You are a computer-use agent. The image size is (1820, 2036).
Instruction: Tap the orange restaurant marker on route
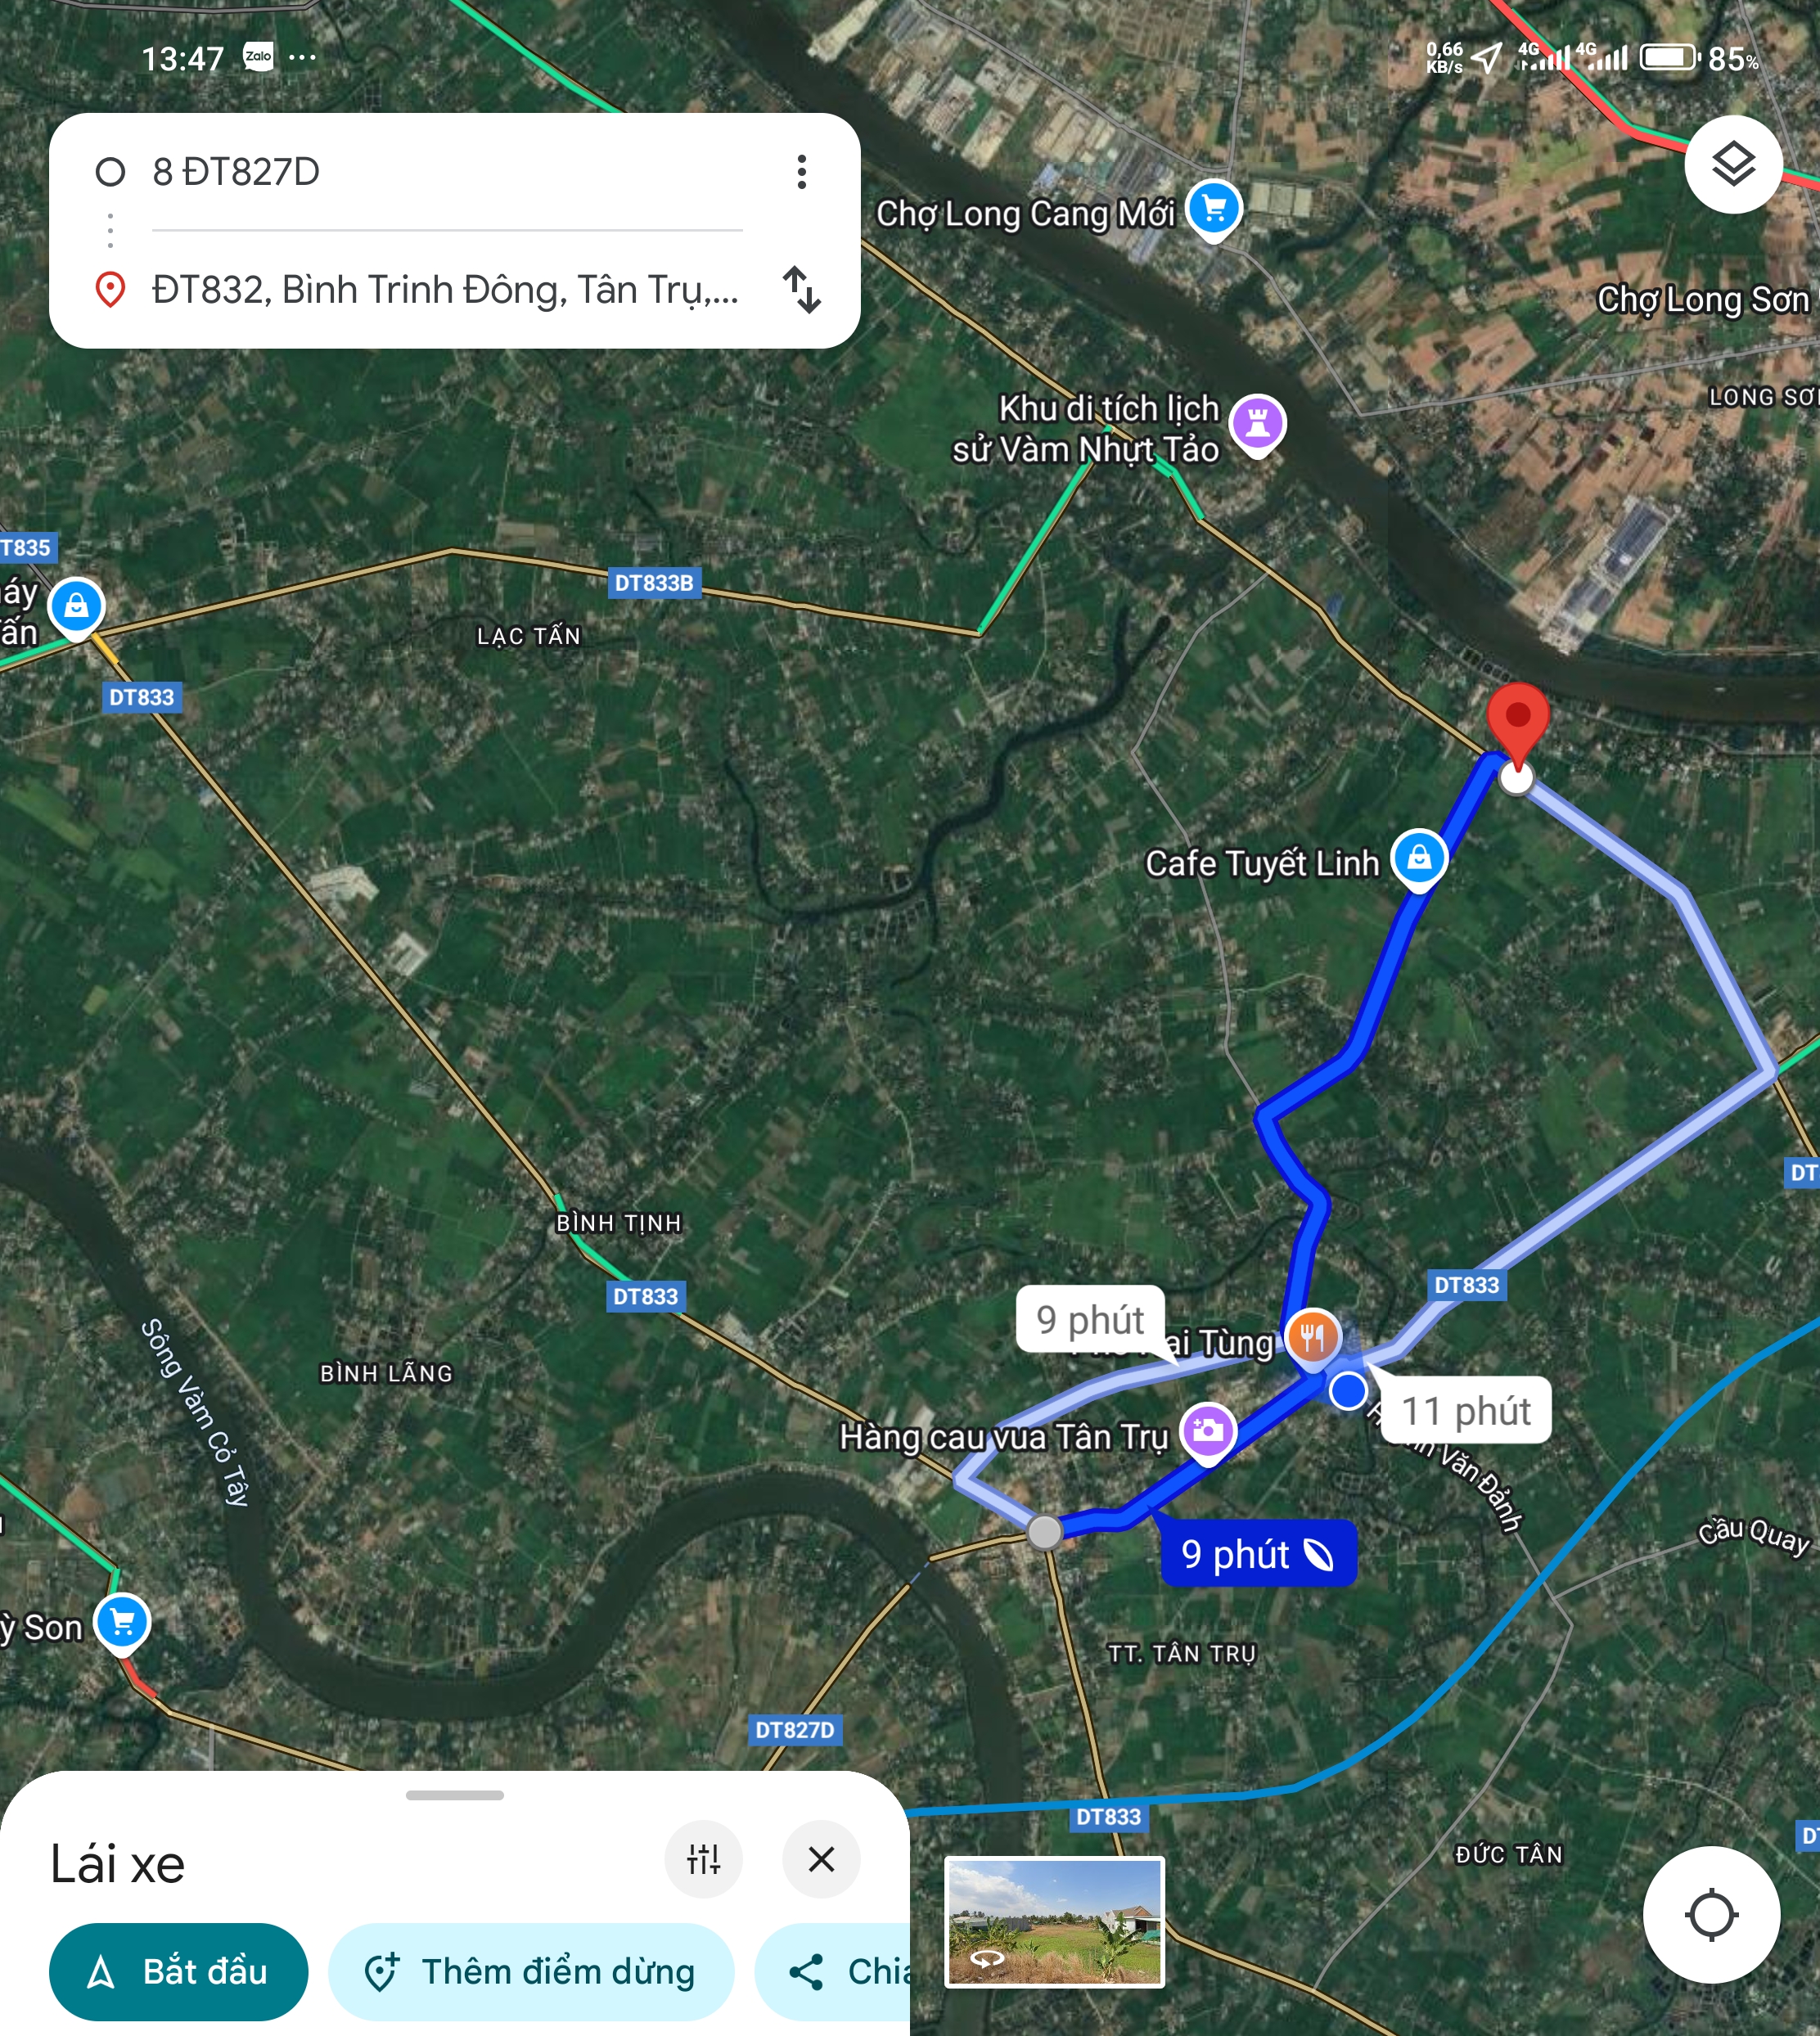[x=1312, y=1336]
